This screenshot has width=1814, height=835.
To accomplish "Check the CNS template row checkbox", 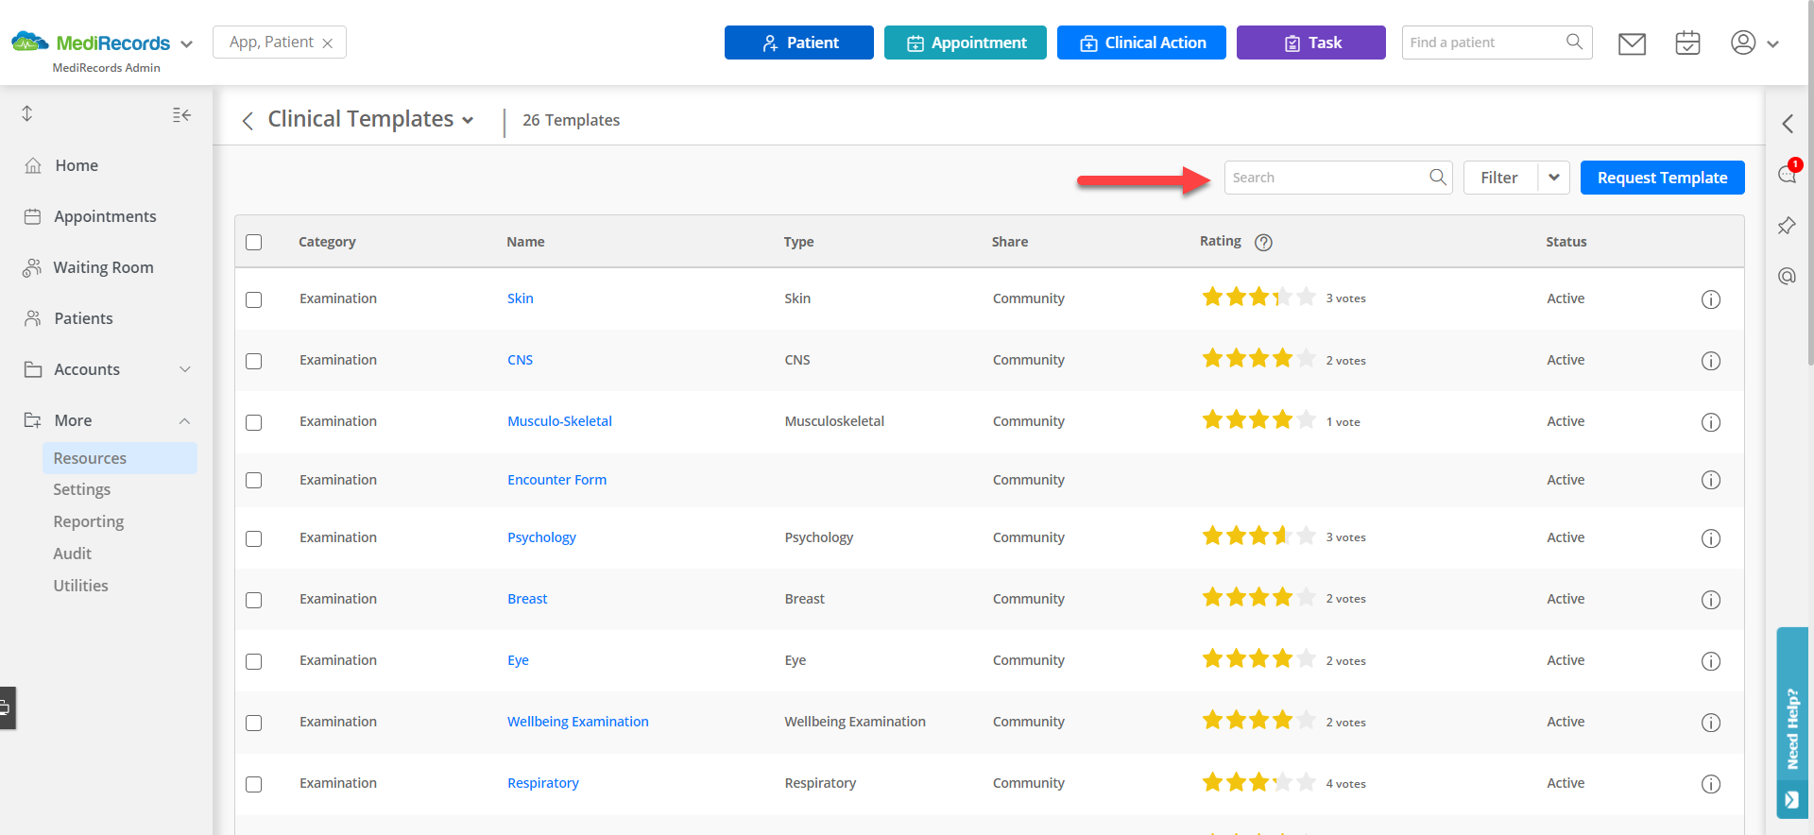I will click(x=254, y=361).
